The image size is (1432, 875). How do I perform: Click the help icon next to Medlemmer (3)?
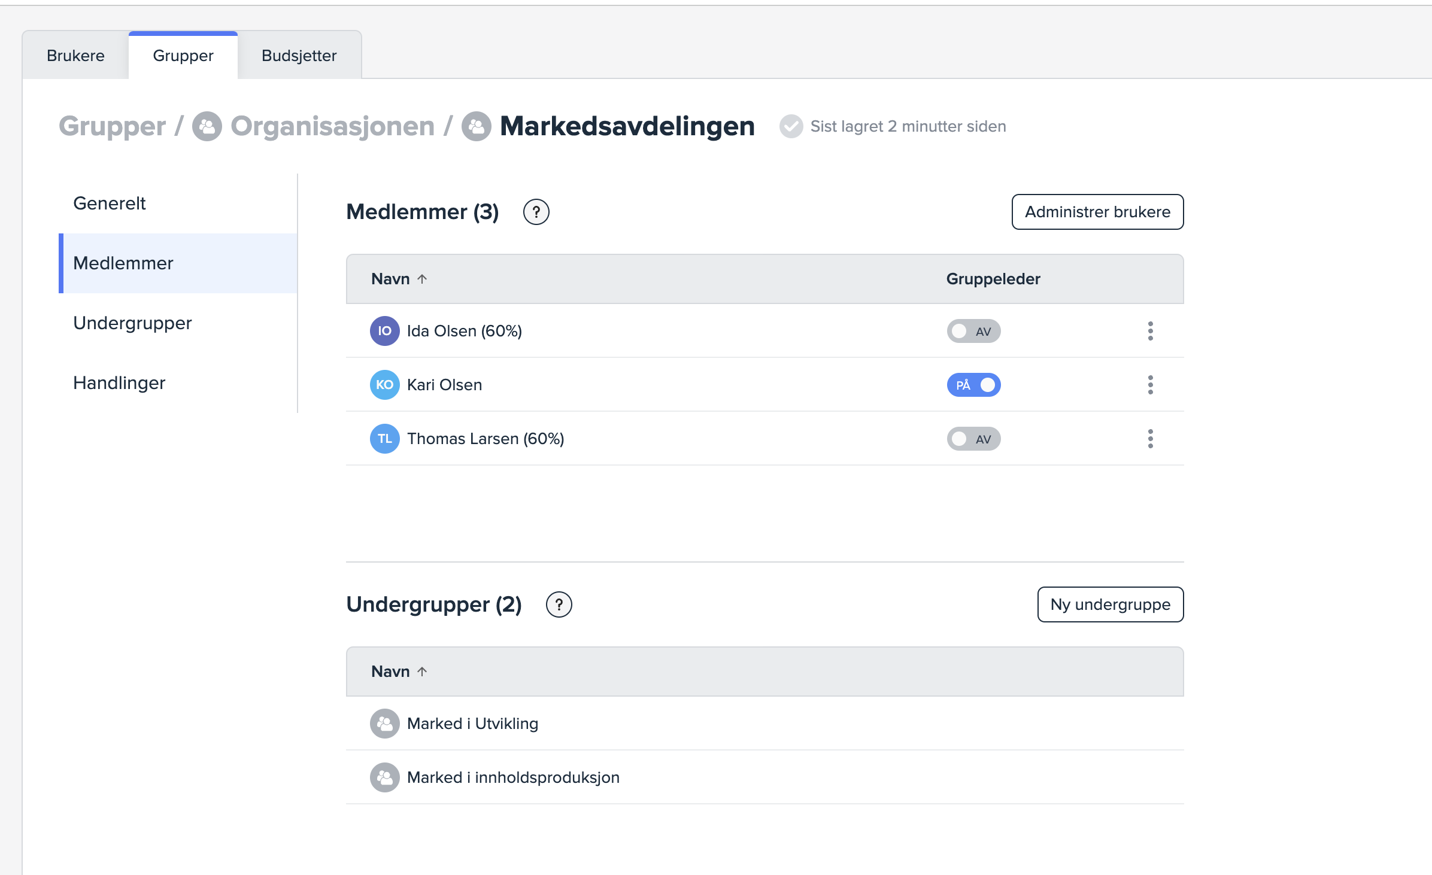[x=536, y=212]
